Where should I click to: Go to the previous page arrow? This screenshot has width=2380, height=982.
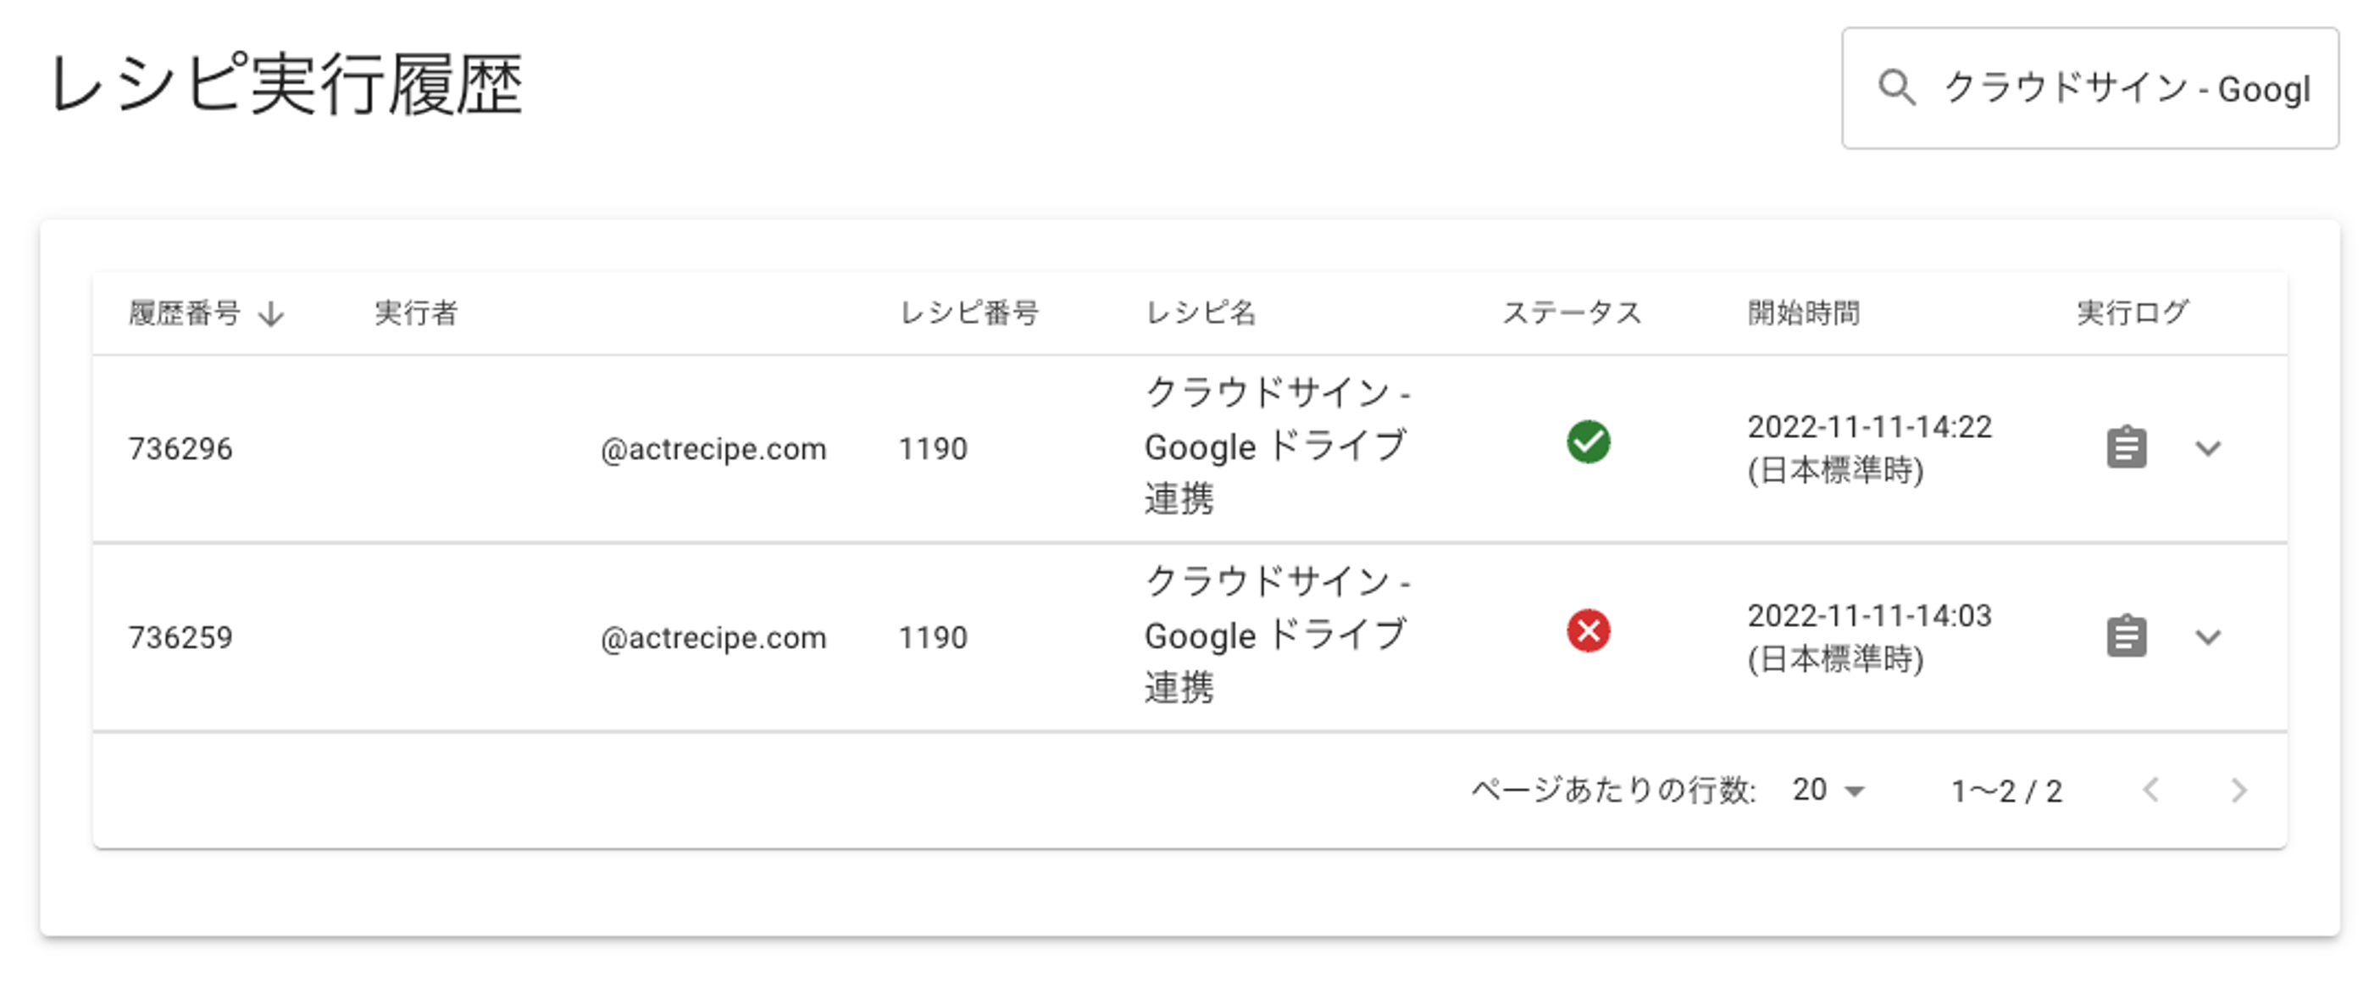coord(2151,791)
